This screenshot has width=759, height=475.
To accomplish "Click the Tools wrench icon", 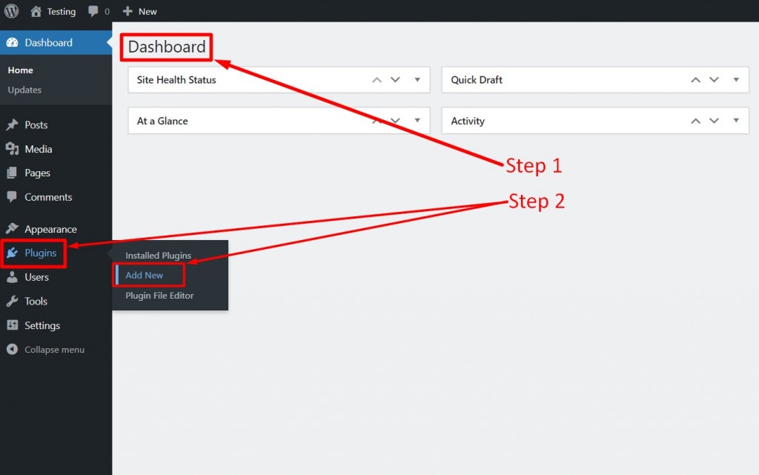I will (x=12, y=302).
